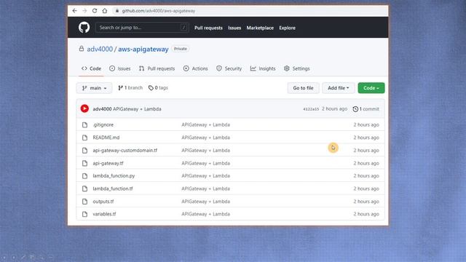Open the lambda_function.py file

(114, 176)
